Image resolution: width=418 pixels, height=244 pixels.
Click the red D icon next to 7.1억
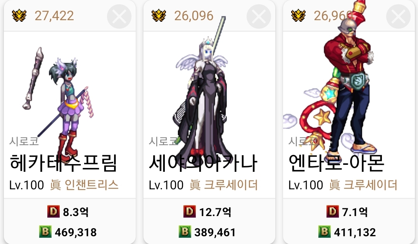(x=332, y=211)
